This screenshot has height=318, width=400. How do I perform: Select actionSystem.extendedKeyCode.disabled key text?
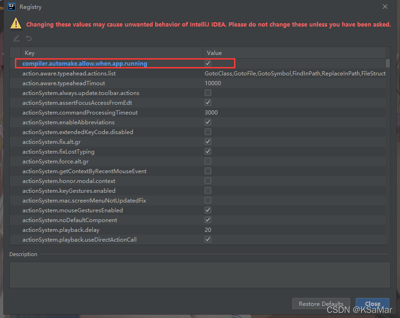[78, 132]
